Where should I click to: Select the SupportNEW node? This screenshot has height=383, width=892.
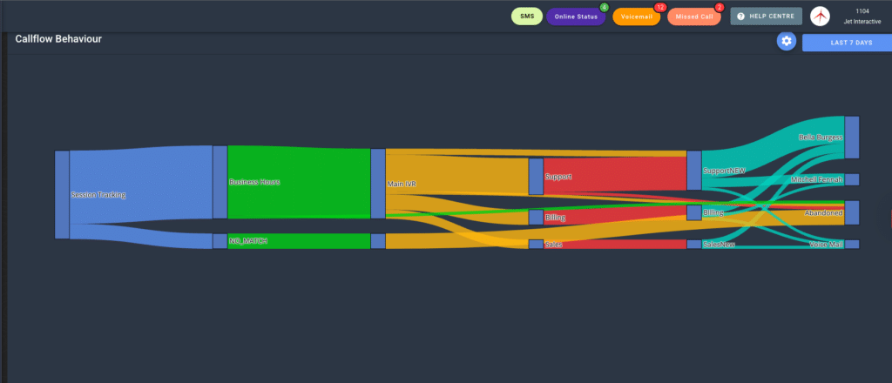(693, 171)
